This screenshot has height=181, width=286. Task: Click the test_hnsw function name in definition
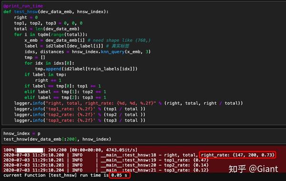[x=26, y=12]
